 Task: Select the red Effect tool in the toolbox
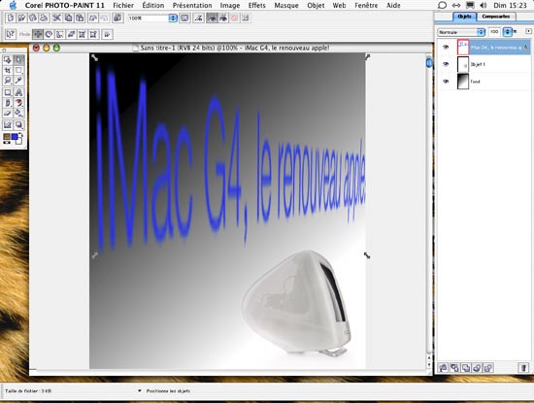(18, 103)
